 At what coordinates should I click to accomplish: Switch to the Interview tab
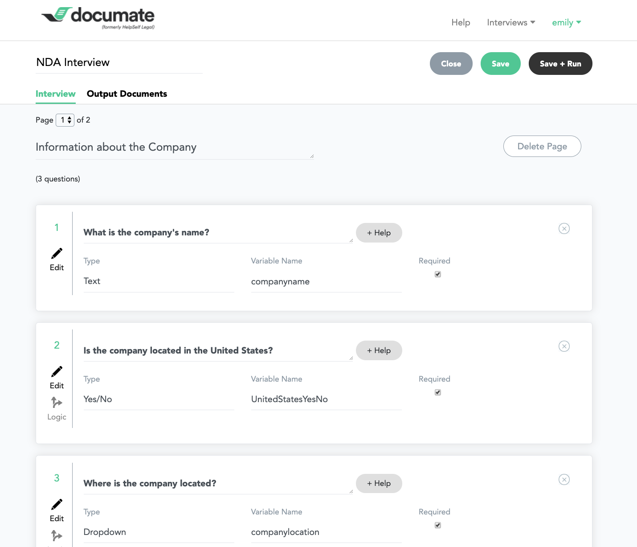pyautogui.click(x=56, y=94)
